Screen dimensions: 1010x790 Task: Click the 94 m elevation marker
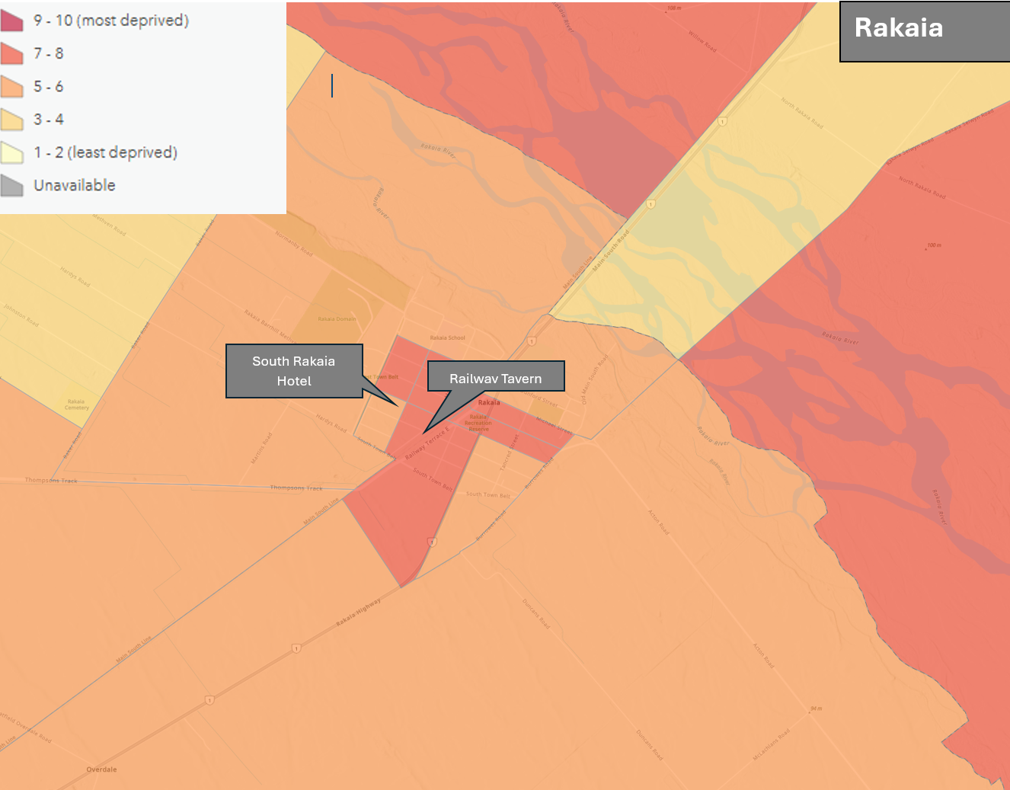816,708
